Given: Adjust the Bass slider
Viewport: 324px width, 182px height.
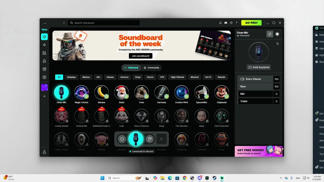Looking at the screenshot, I should 255,86.
